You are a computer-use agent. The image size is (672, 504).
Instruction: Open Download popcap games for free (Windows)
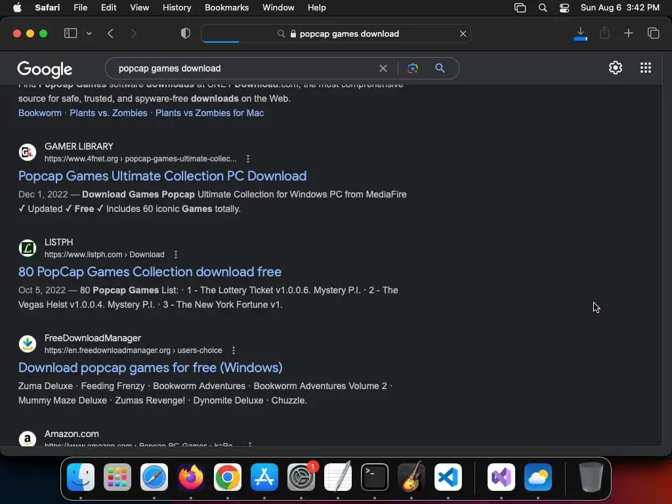[150, 367]
